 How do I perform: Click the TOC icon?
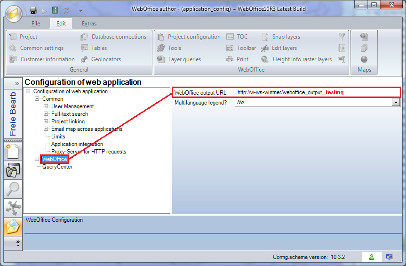(x=230, y=37)
